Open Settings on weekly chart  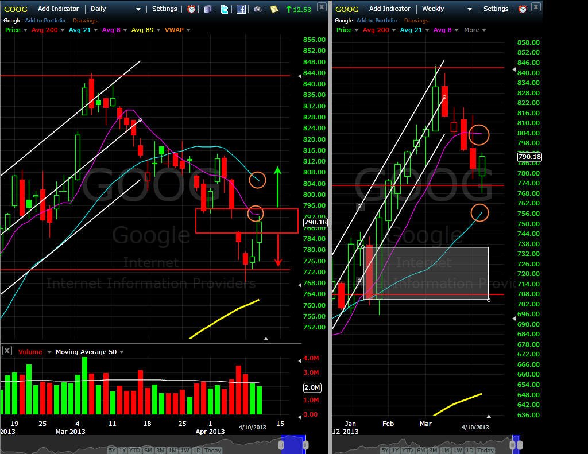(496, 9)
